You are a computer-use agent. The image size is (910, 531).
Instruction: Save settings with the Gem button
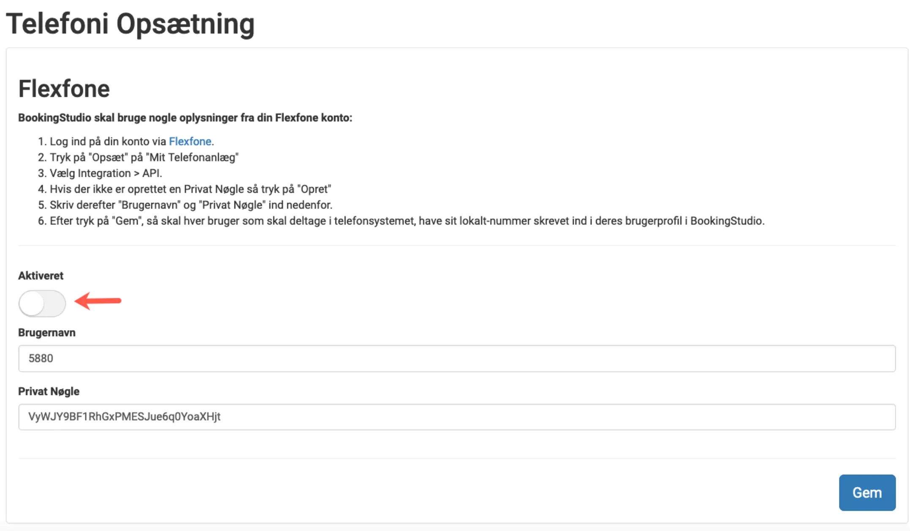point(867,493)
